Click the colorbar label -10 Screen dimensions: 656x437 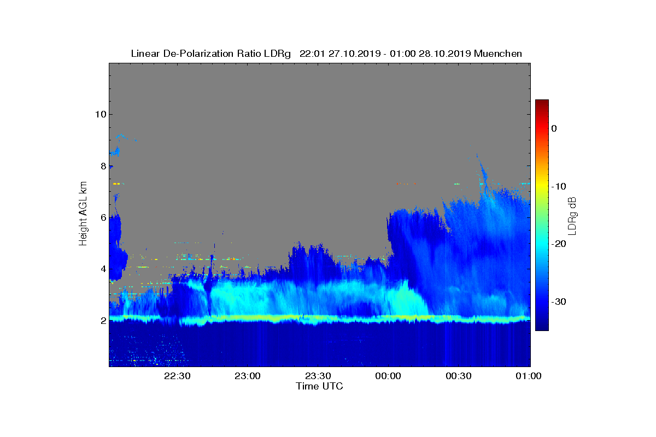pos(558,186)
